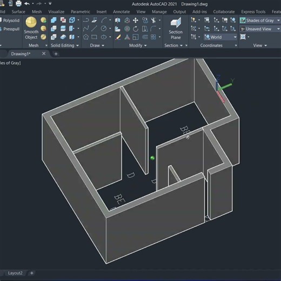Open the Mesh ribbon tab
Viewport: 281px width, 281px height.
(x=37, y=12)
